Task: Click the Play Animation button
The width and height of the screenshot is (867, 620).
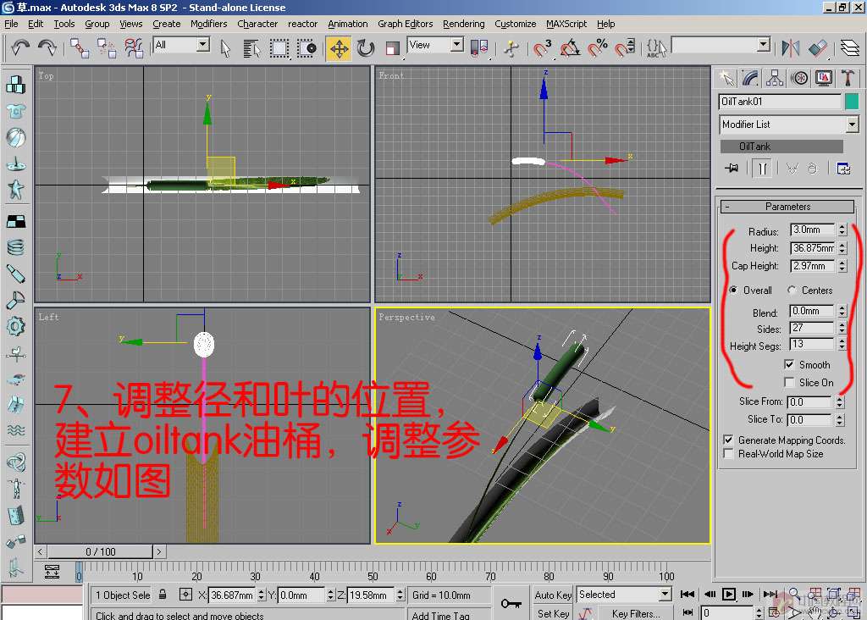Action: pyautogui.click(x=729, y=595)
